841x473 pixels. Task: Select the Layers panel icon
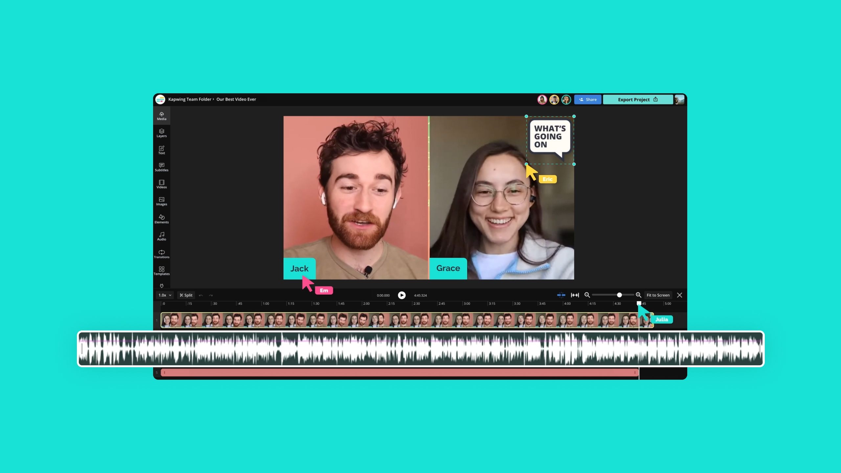coord(162,133)
